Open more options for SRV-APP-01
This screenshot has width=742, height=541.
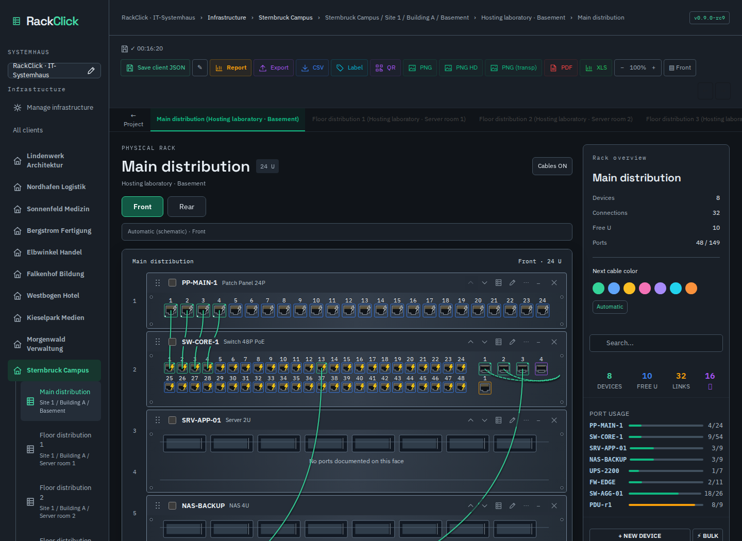[526, 420]
